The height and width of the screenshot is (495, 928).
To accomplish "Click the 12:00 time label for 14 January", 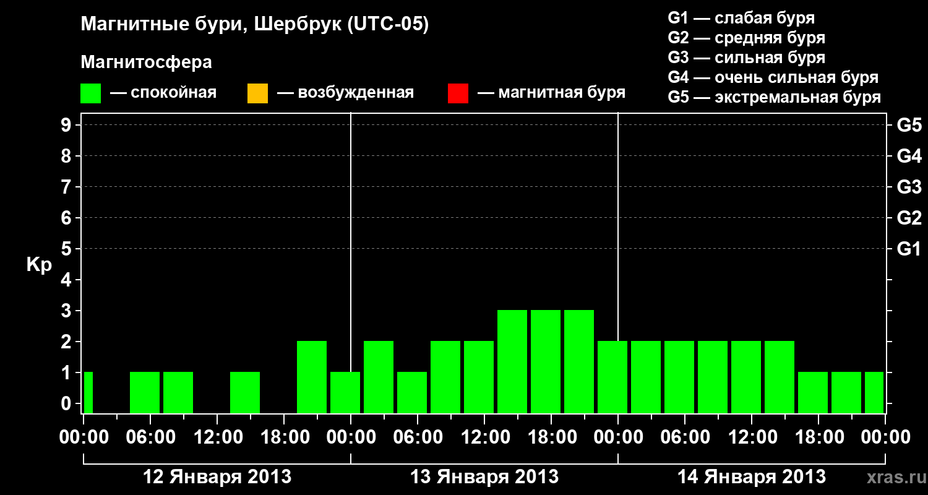I will click(x=752, y=437).
